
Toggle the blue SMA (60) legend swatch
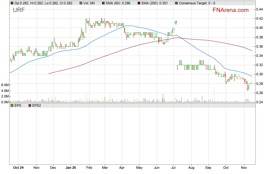[x=104, y=3]
